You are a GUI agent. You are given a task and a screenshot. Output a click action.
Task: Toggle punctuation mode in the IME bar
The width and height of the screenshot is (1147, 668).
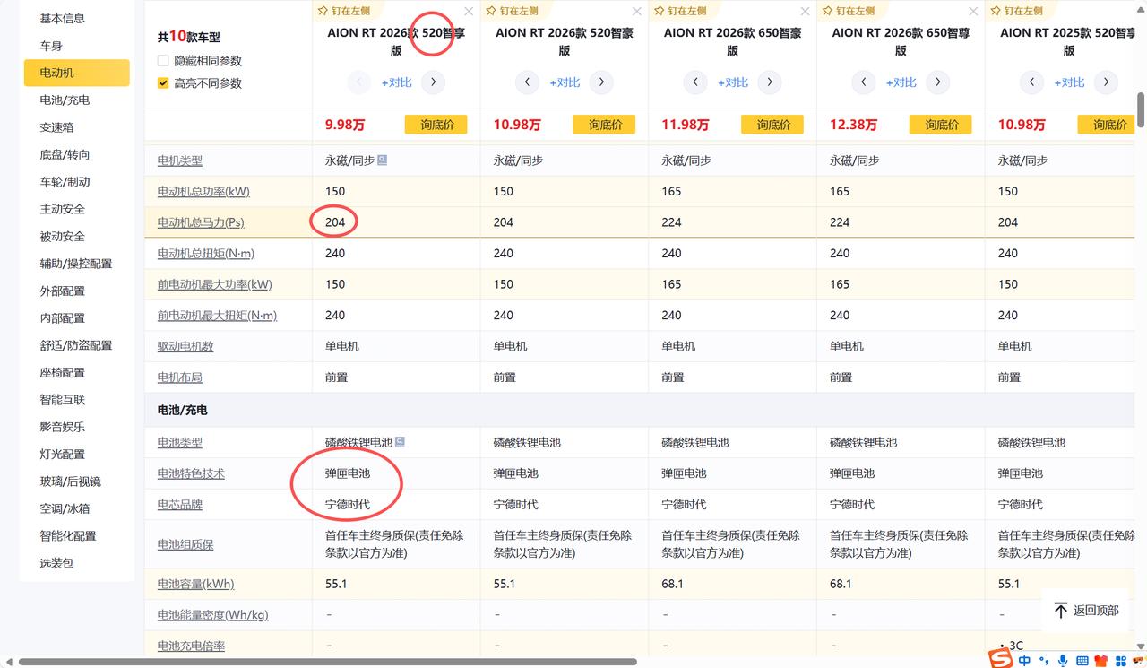click(1044, 661)
